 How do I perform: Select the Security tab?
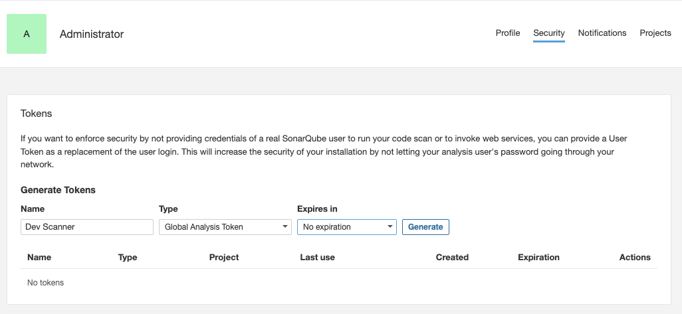tap(548, 33)
